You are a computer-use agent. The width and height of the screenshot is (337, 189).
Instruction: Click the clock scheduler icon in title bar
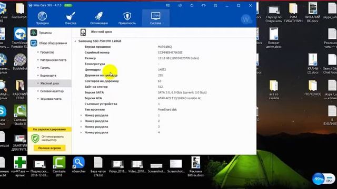(x=180, y=6)
